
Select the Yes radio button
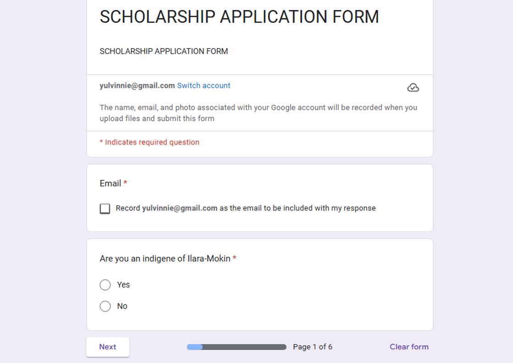pos(105,285)
